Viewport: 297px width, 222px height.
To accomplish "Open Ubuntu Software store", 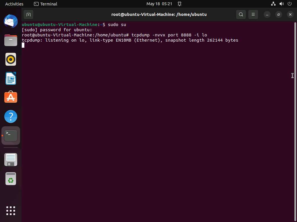I will tap(11, 97).
